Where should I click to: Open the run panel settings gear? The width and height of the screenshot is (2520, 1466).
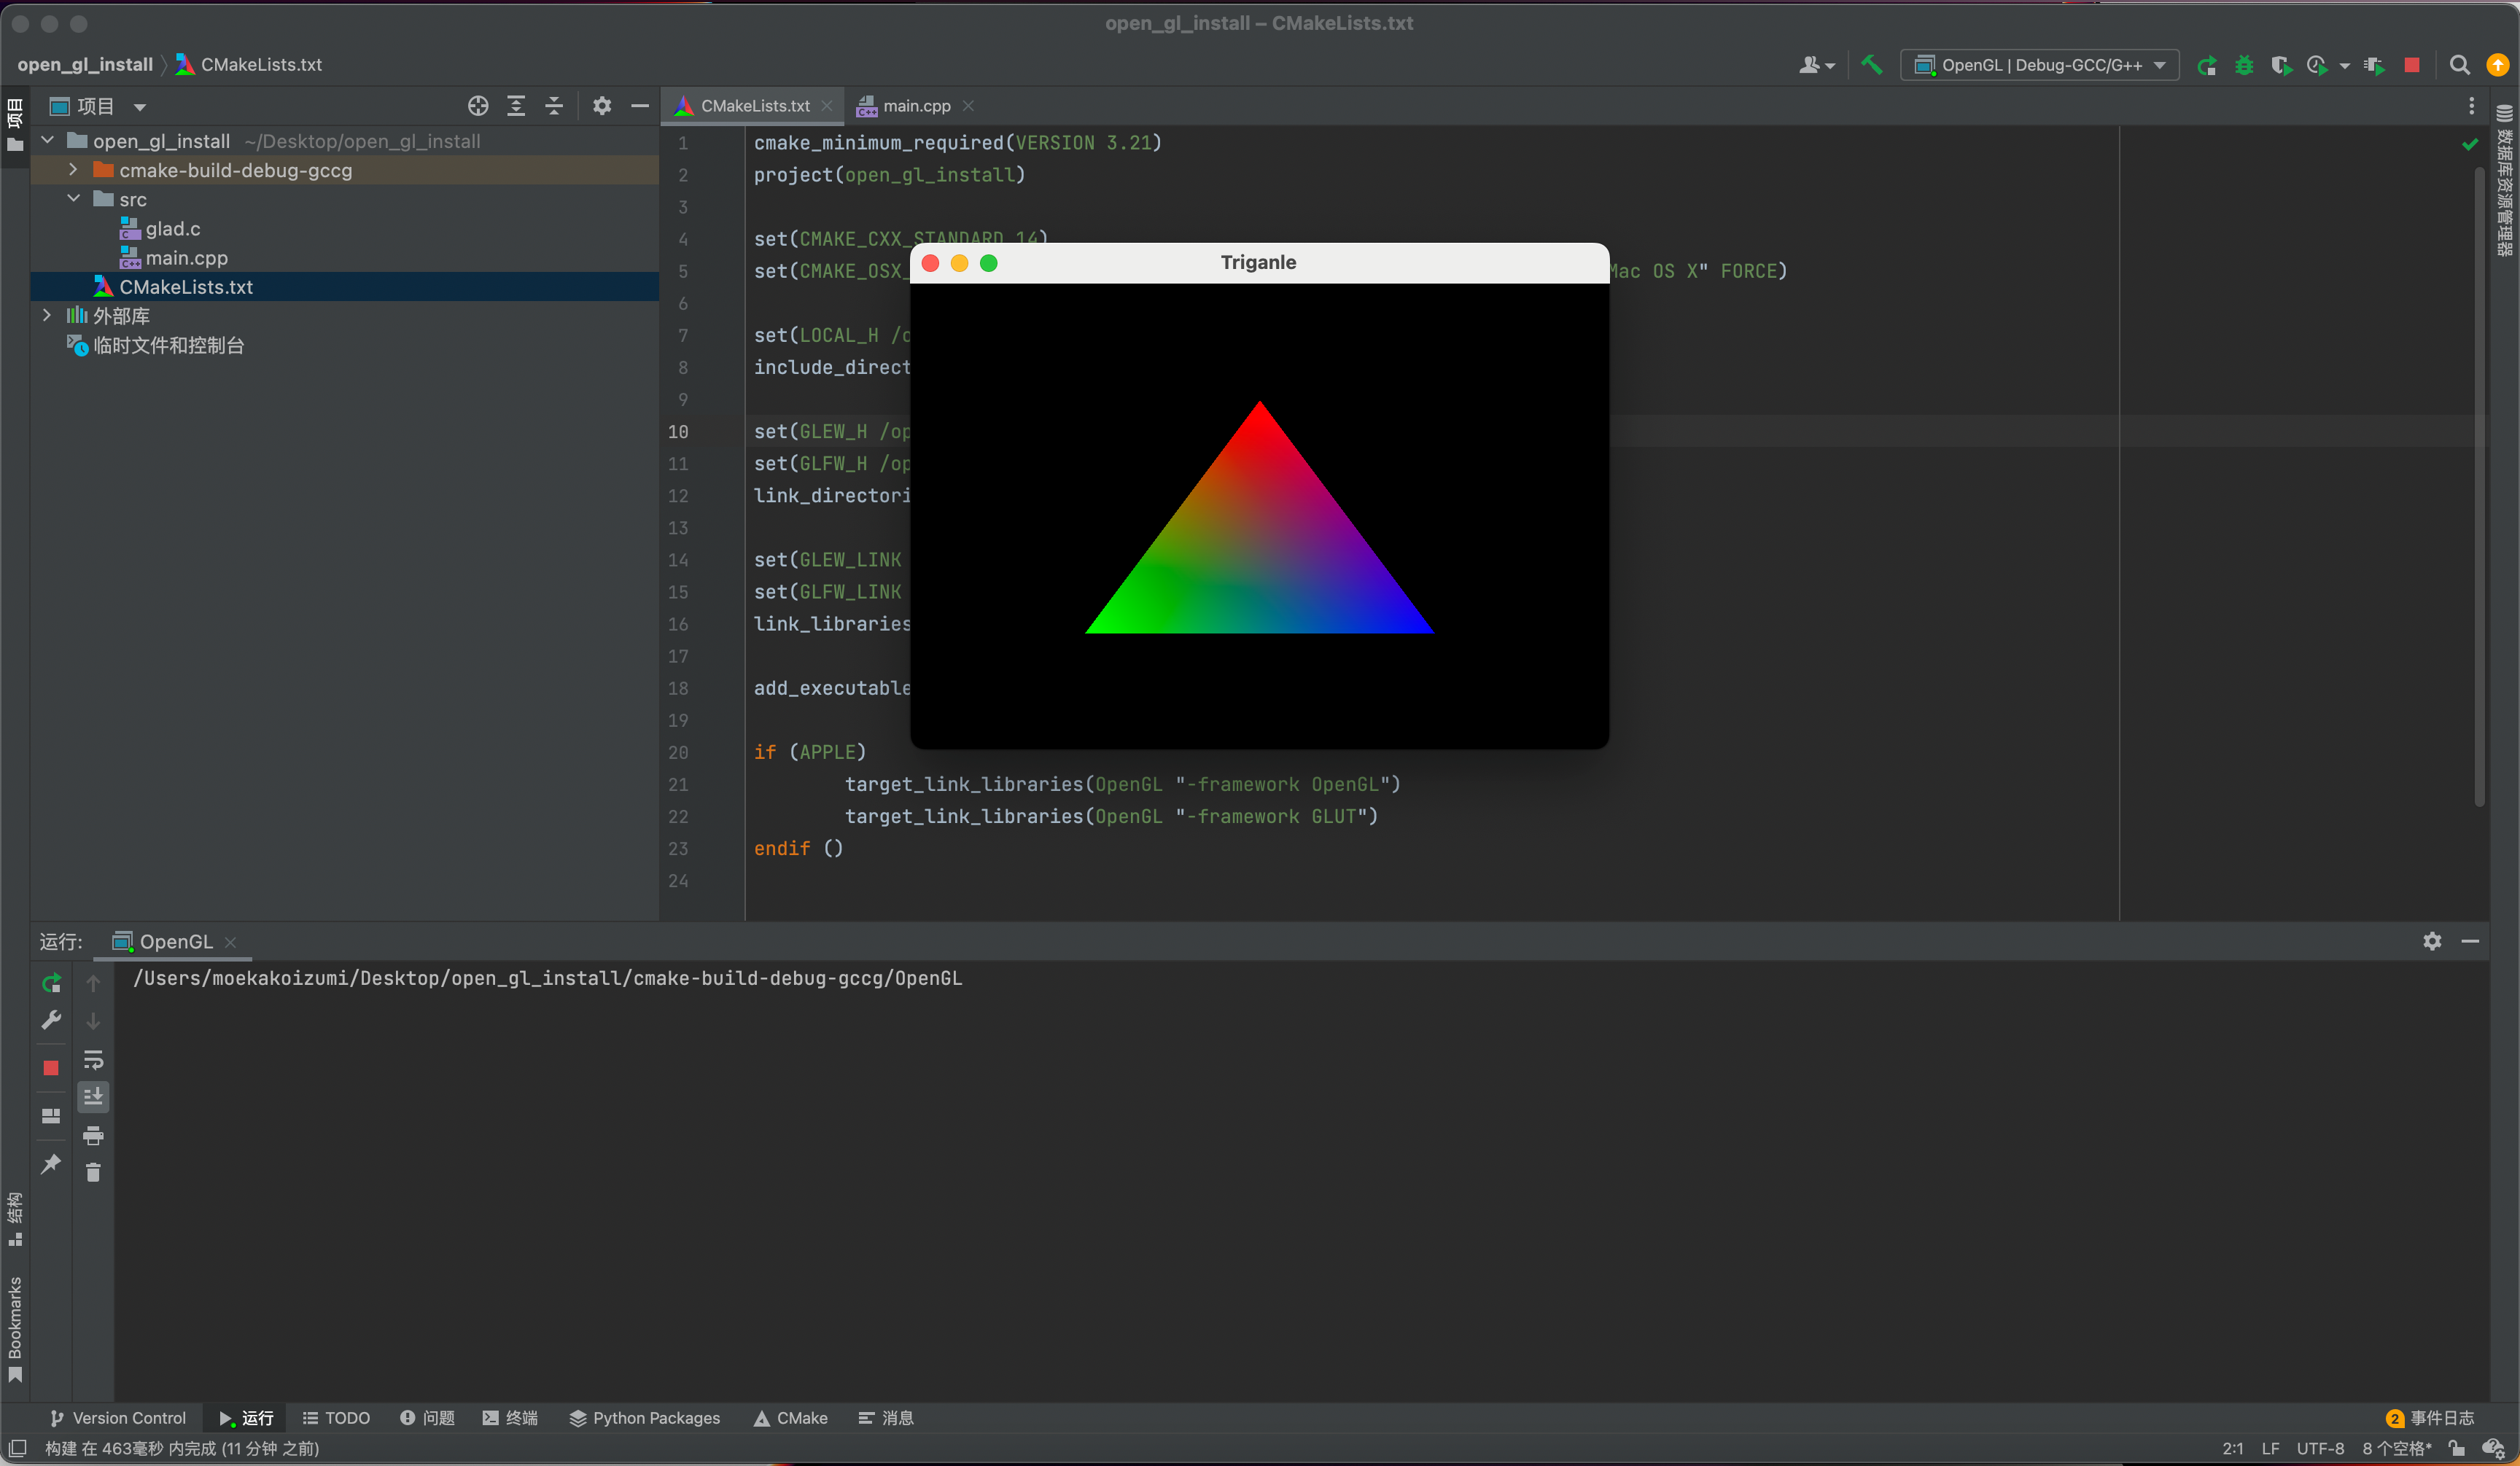2431,941
